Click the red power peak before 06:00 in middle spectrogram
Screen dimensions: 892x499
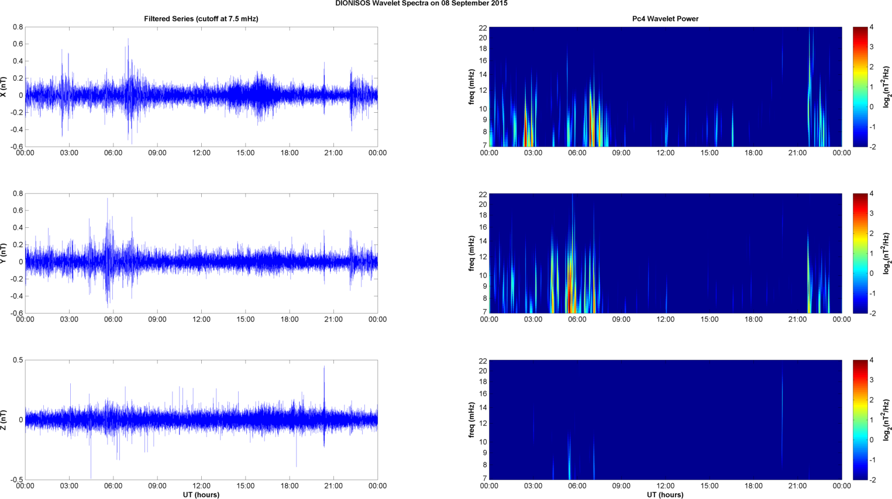pyautogui.click(x=571, y=286)
